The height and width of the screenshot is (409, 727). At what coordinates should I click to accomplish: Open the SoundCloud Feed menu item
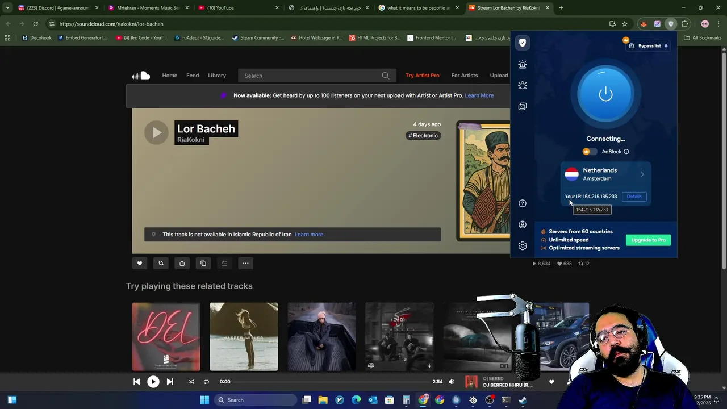[193, 76]
